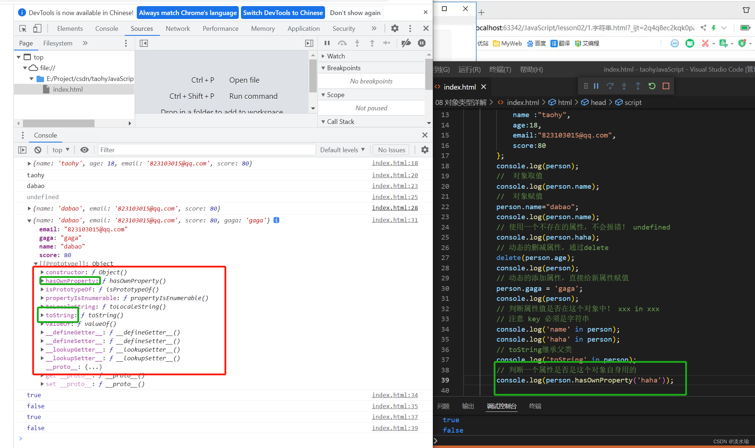Dismiss the DevTools language notification bar

click(x=425, y=12)
